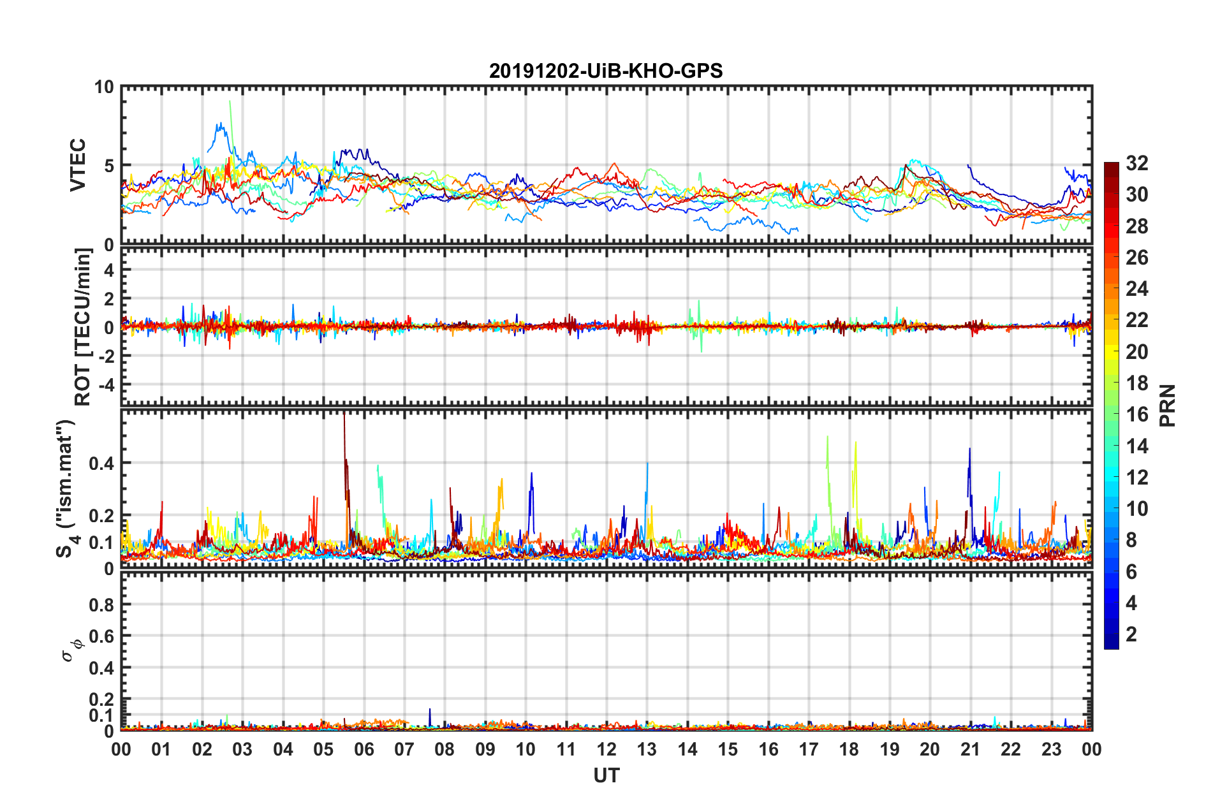Click x-axis tick label 12
Image resolution: width=1213 pixels, height=811 pixels.
[606, 749]
